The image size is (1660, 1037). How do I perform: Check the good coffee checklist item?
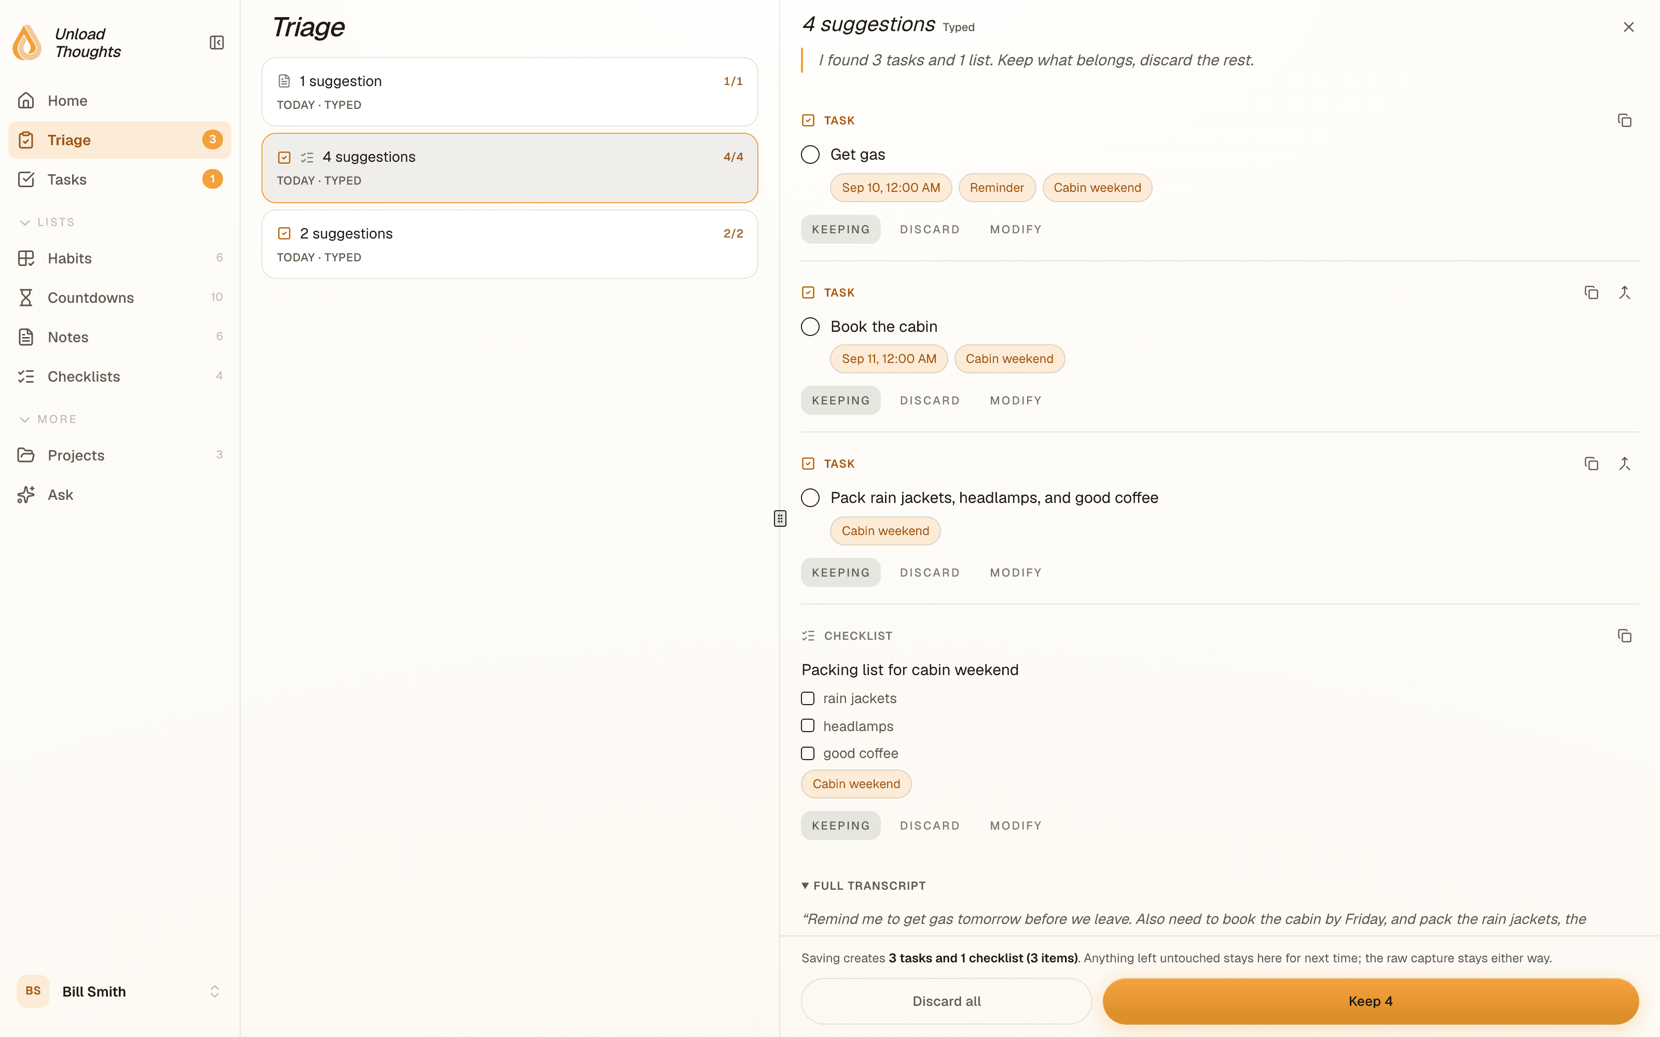pos(808,754)
